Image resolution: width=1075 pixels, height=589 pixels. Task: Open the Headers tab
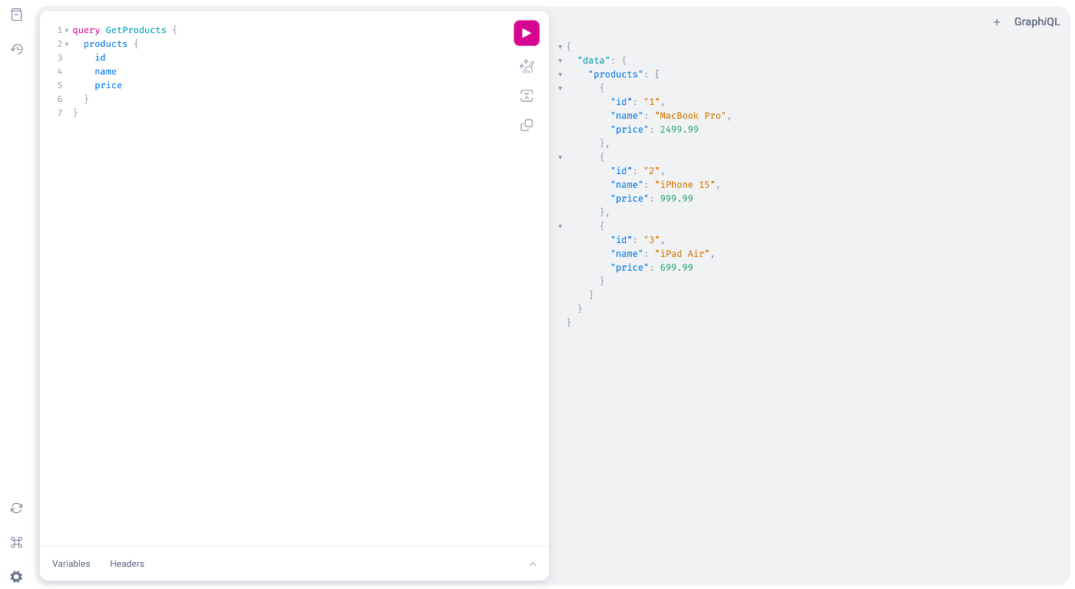127,564
